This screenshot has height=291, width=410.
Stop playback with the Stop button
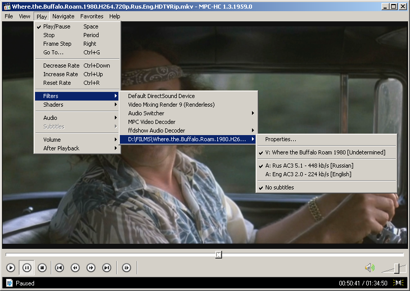point(43,268)
